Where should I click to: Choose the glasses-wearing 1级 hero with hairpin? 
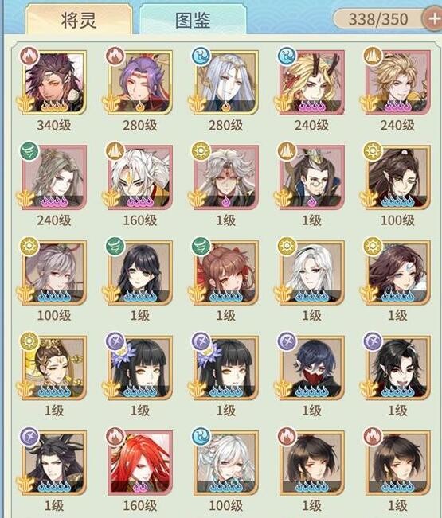[312, 177]
